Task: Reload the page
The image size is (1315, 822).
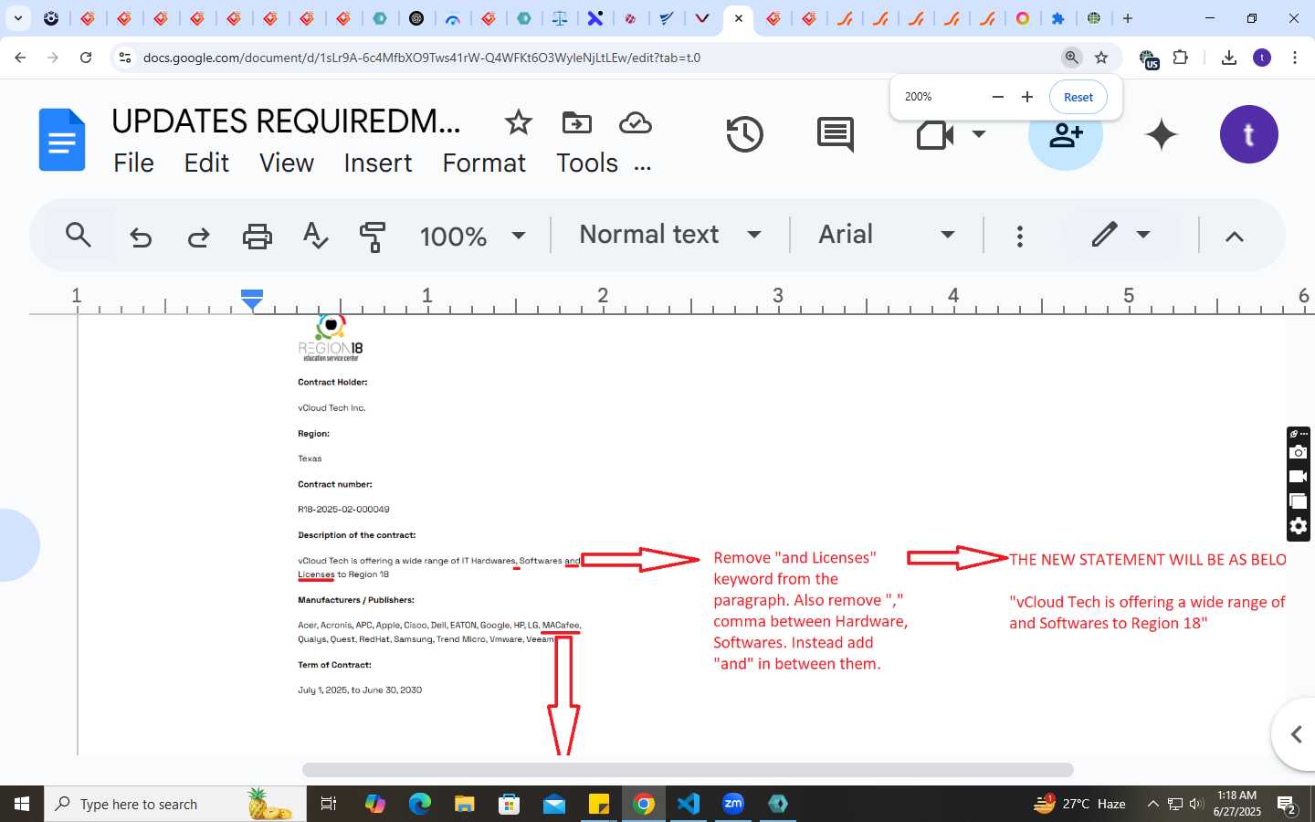Action: point(86,58)
